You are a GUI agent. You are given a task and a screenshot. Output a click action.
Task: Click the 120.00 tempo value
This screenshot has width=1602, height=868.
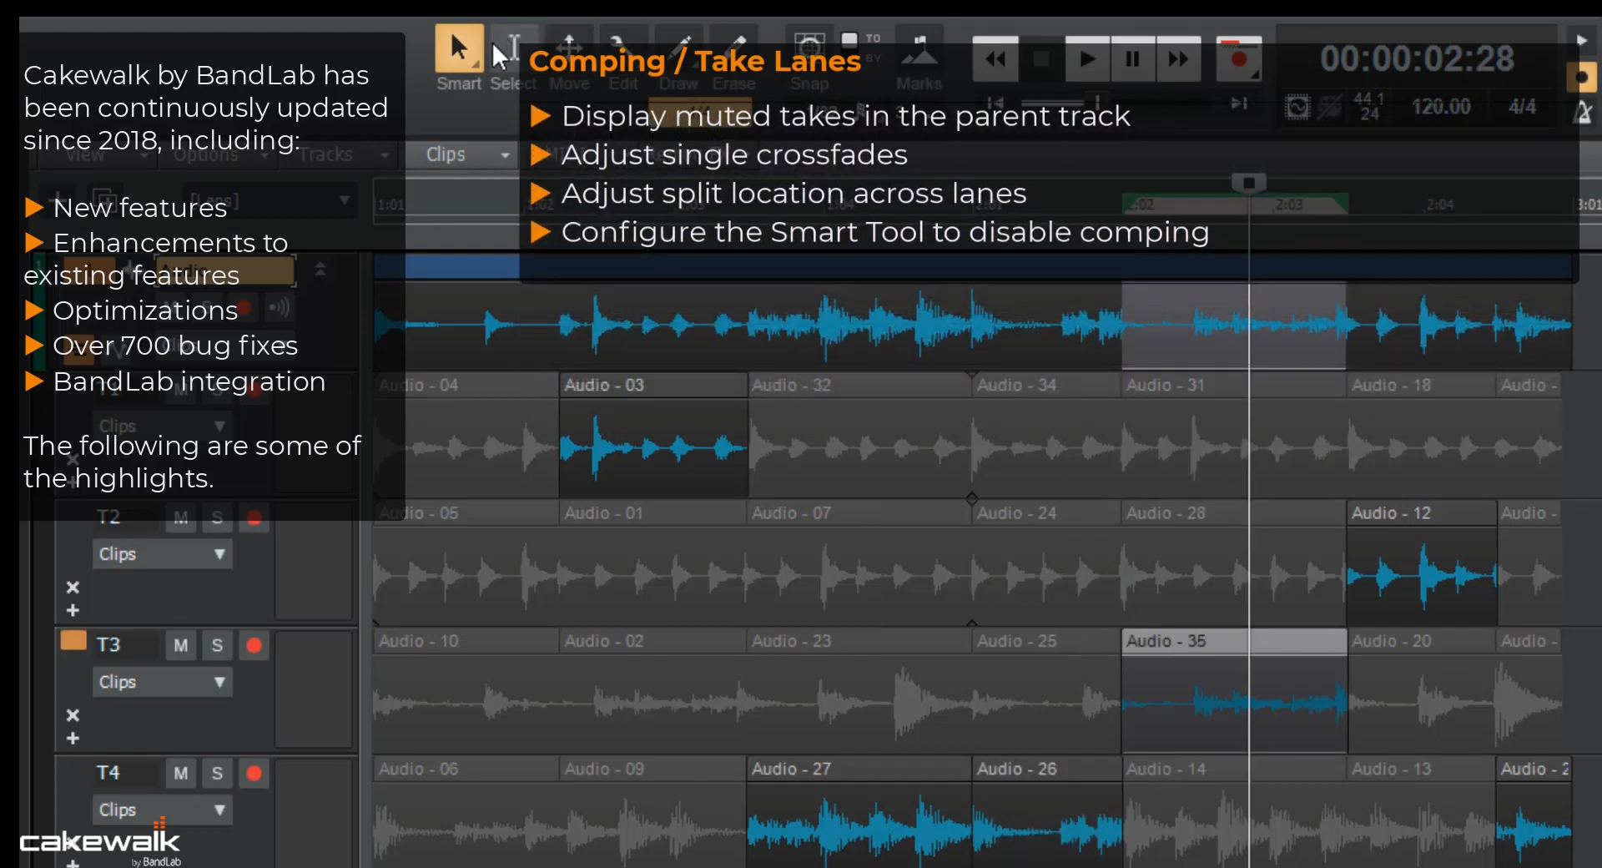1441,107
